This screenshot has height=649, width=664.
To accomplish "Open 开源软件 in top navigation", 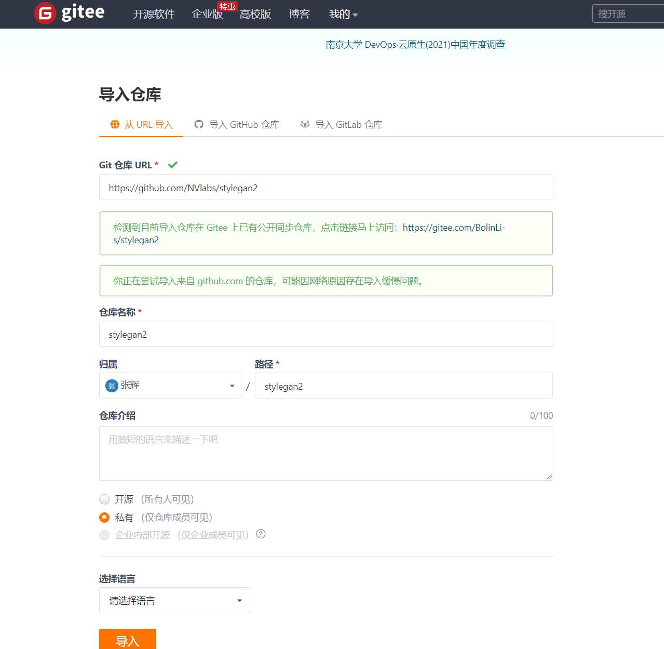I will (154, 14).
